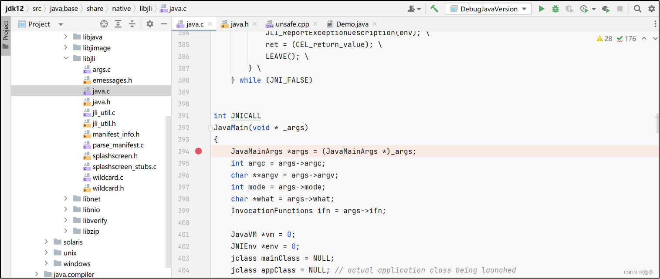Open args.c in project tree
The width and height of the screenshot is (660, 279).
[x=97, y=69]
